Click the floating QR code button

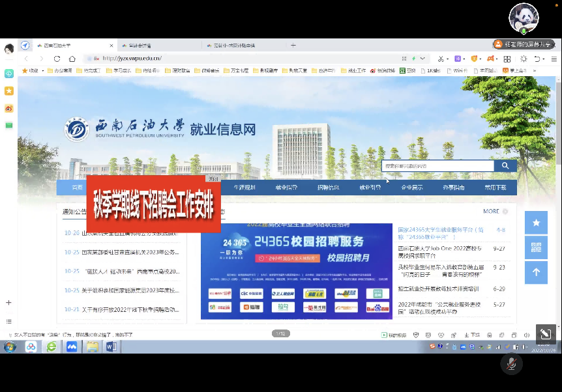536,247
